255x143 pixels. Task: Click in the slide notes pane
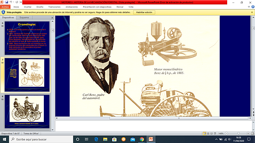click(153, 126)
